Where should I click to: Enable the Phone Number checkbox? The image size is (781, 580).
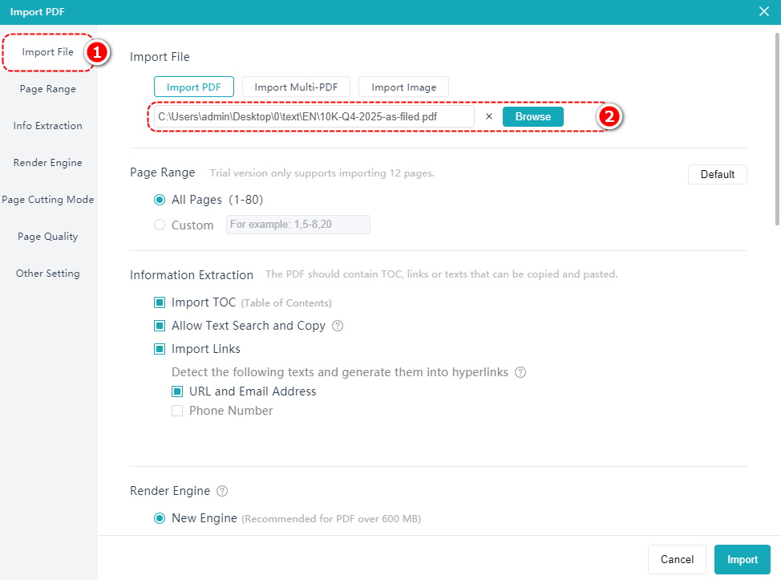[x=177, y=411]
